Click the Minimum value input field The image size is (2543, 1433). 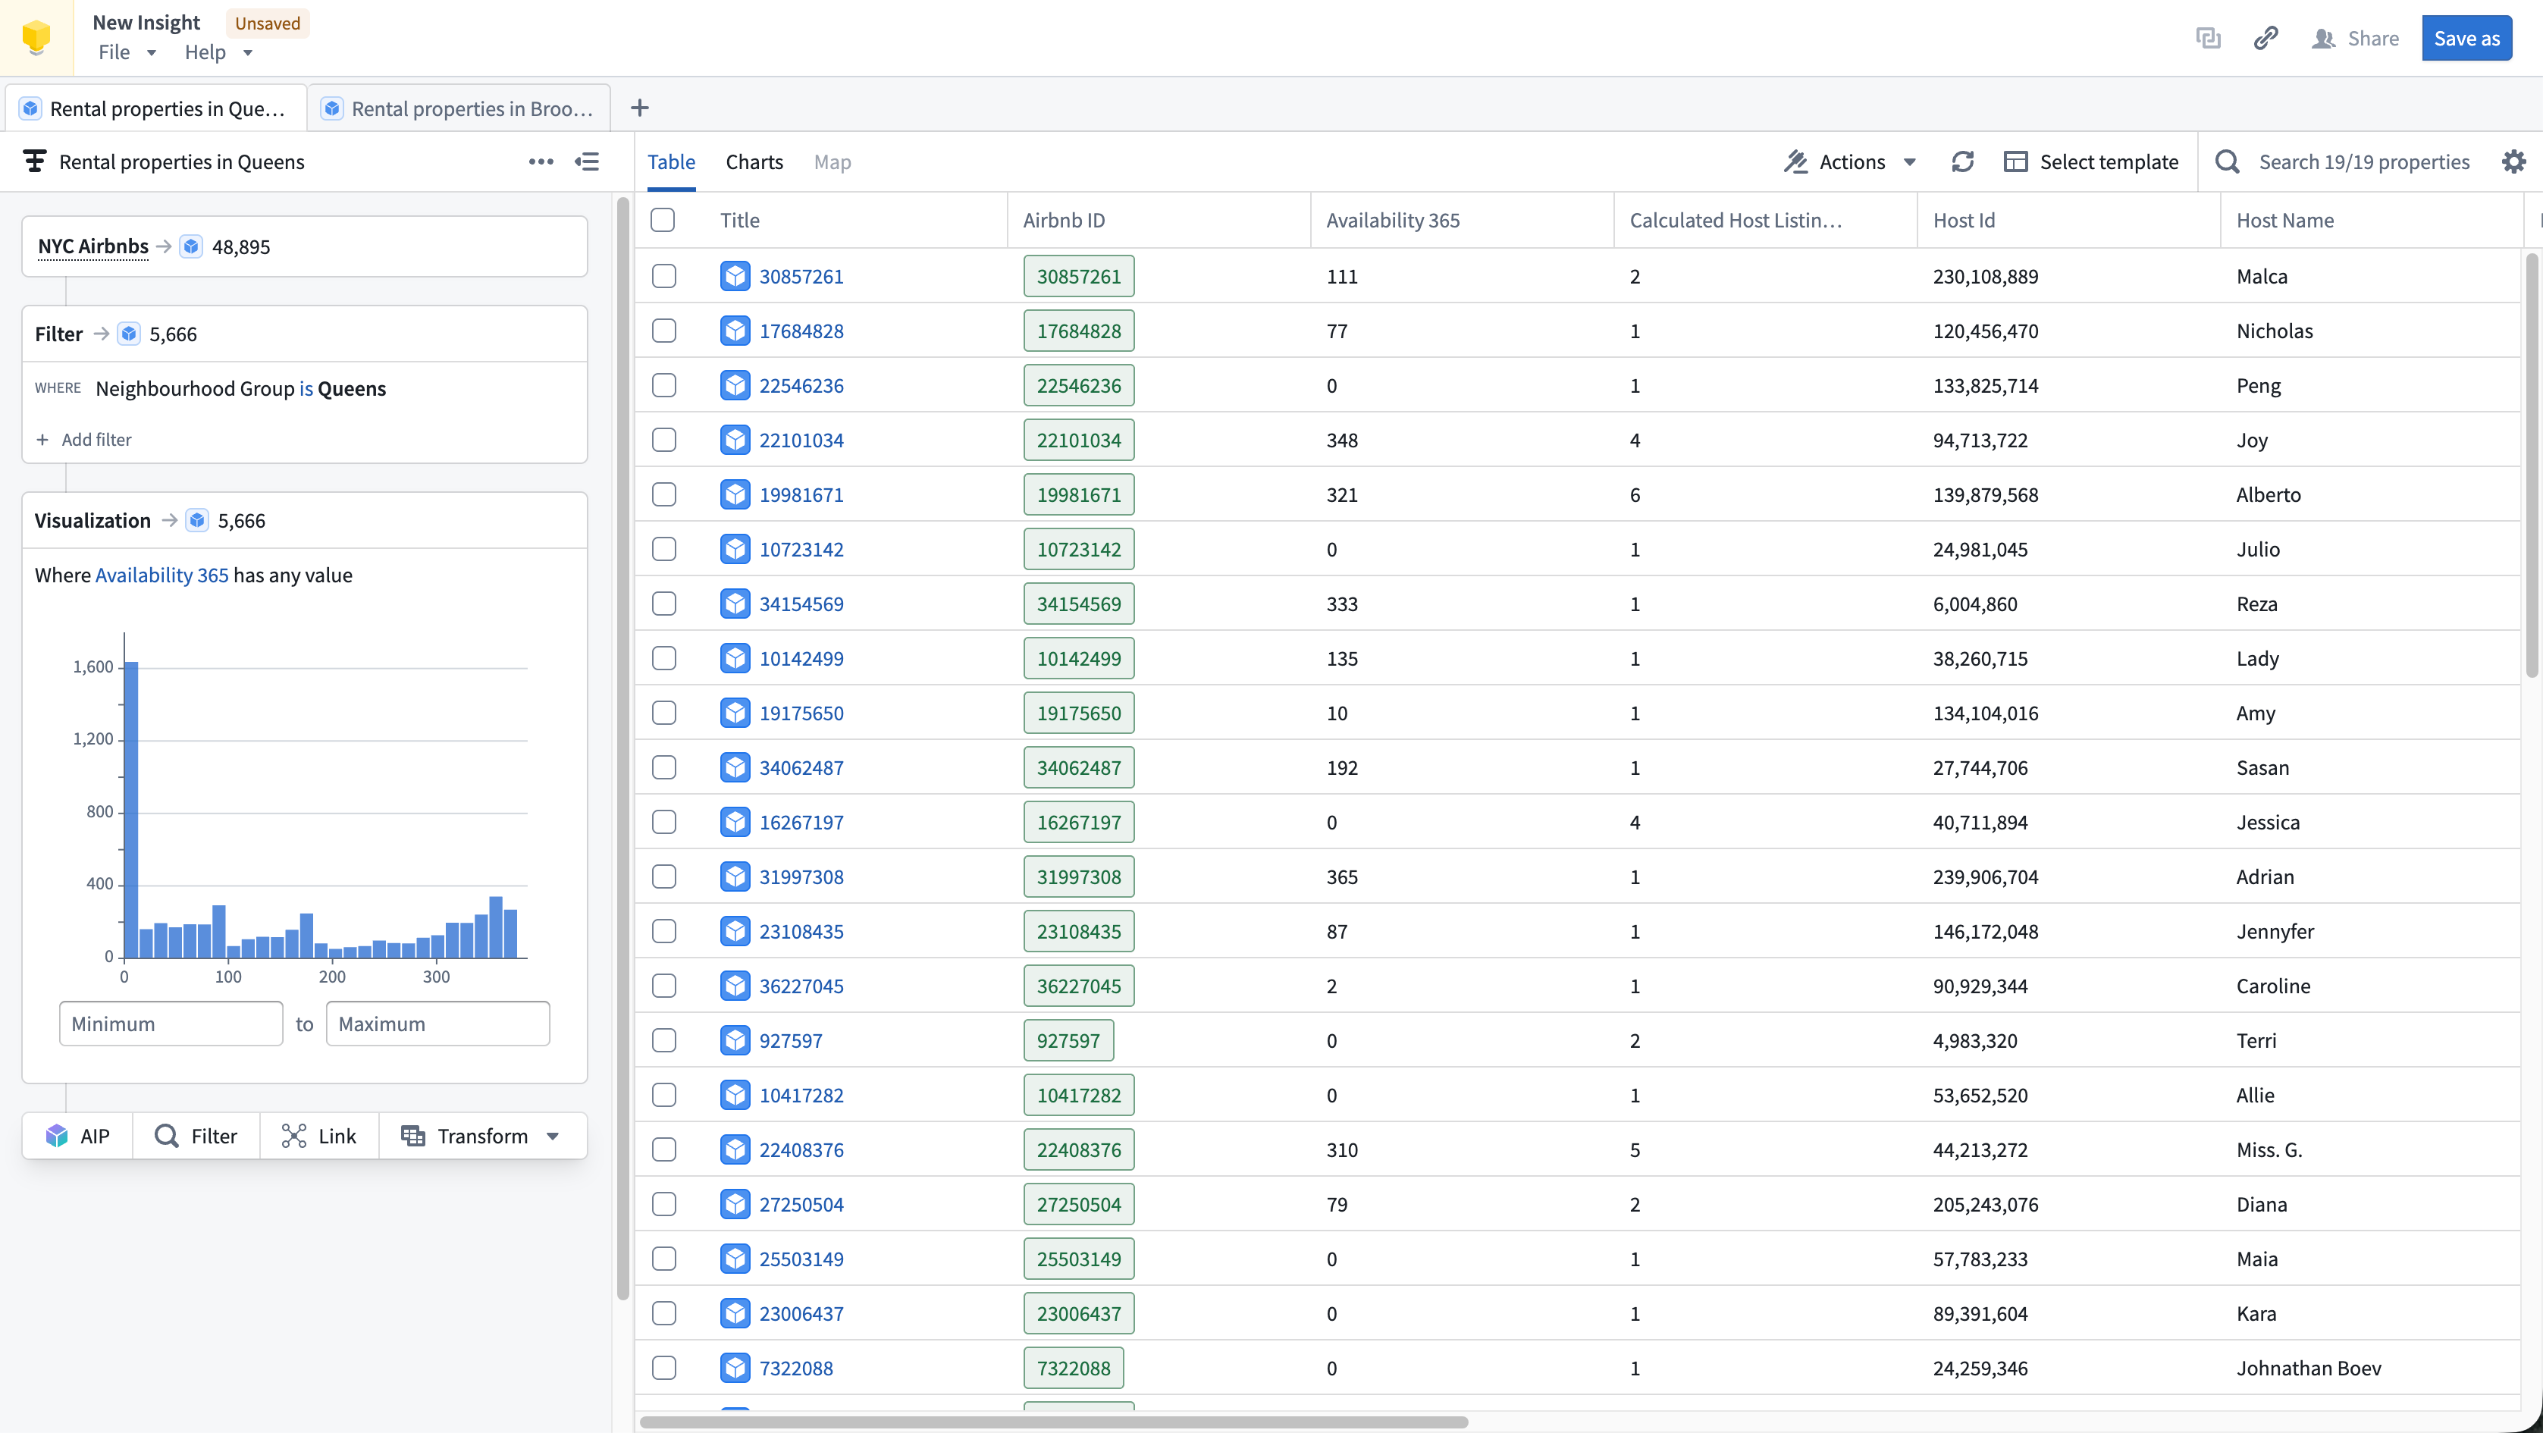coord(171,1024)
